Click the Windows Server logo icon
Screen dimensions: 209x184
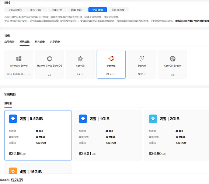coord(19,59)
